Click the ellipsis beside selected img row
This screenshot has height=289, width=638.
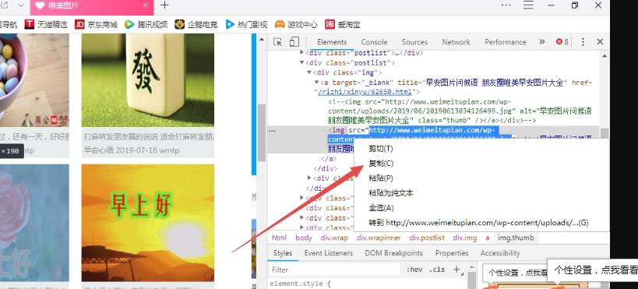pos(272,131)
